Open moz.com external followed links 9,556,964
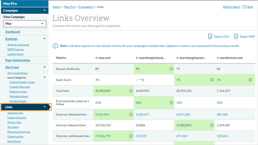The image size is (258, 145). (102, 114)
